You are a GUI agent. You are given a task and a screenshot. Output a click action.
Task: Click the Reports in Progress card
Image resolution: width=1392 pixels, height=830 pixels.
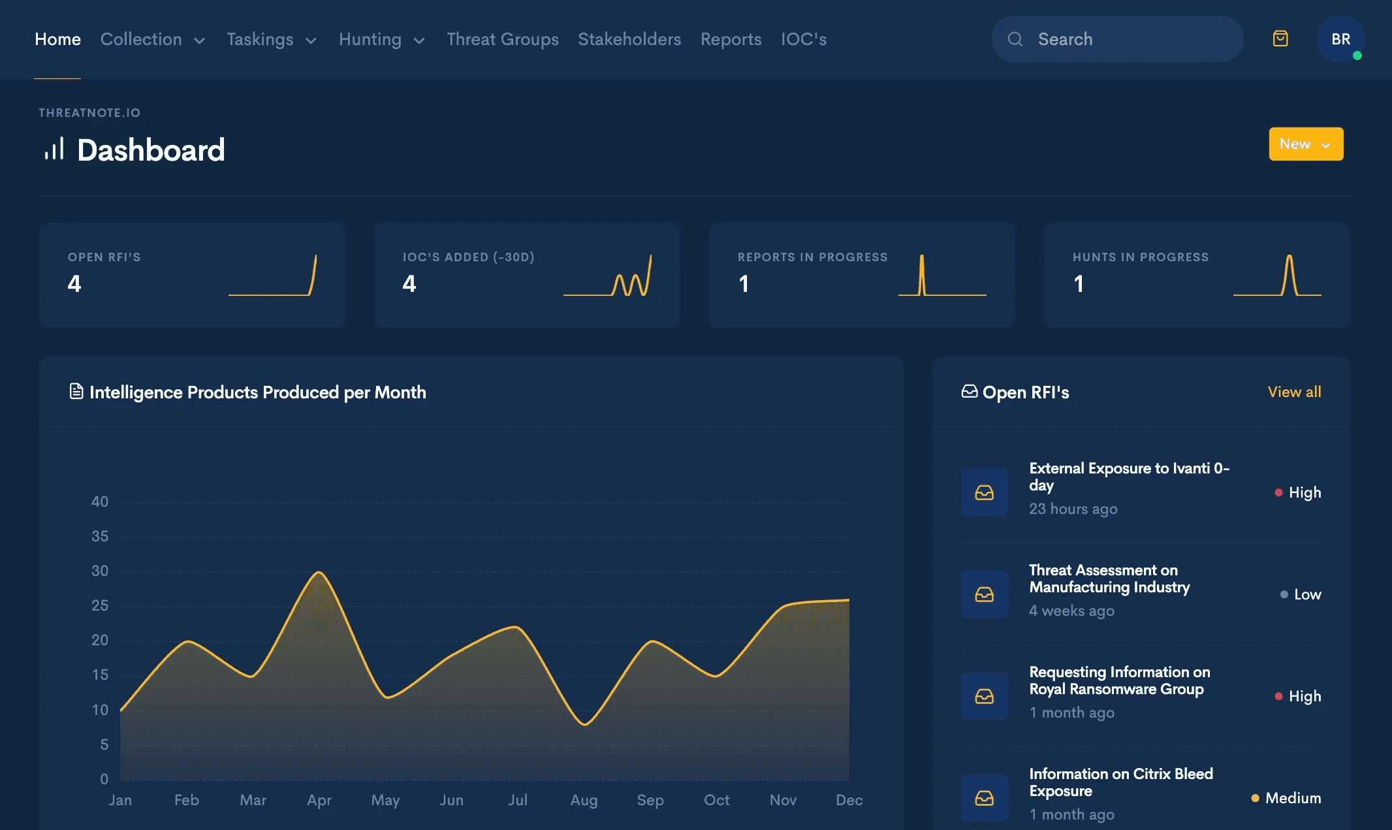click(862, 275)
